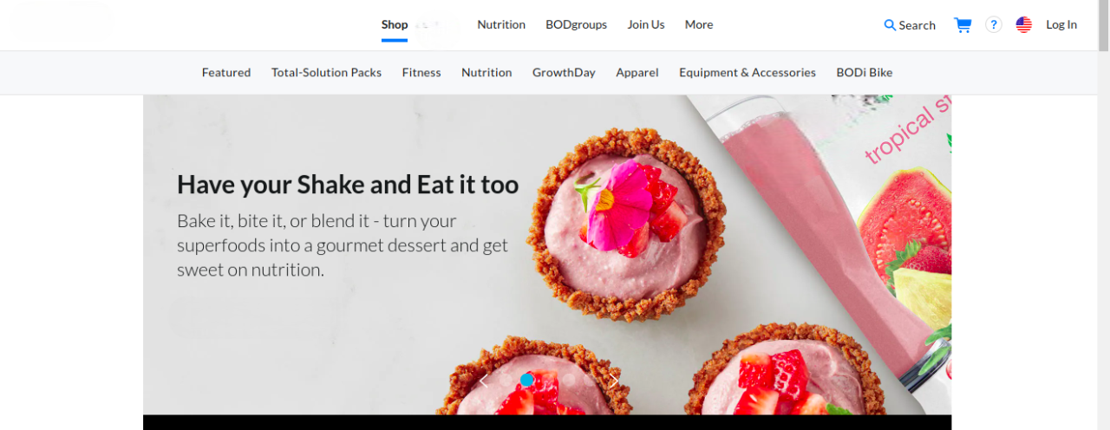The width and height of the screenshot is (1110, 430).
Task: Change country via the US flag icon
Action: pyautogui.click(x=1024, y=25)
